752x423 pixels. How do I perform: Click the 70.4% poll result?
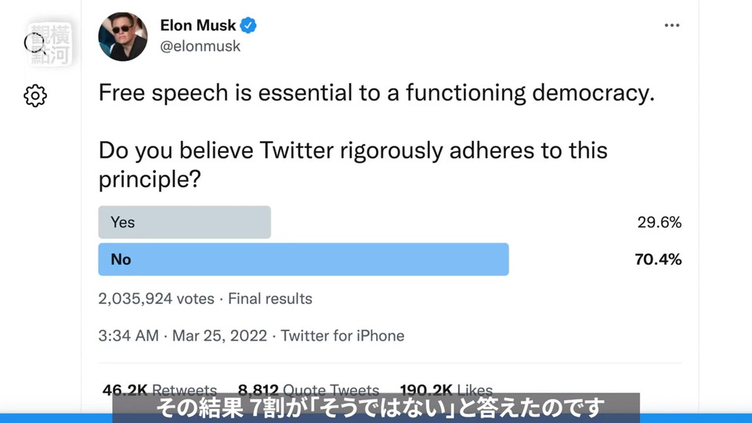coord(657,259)
